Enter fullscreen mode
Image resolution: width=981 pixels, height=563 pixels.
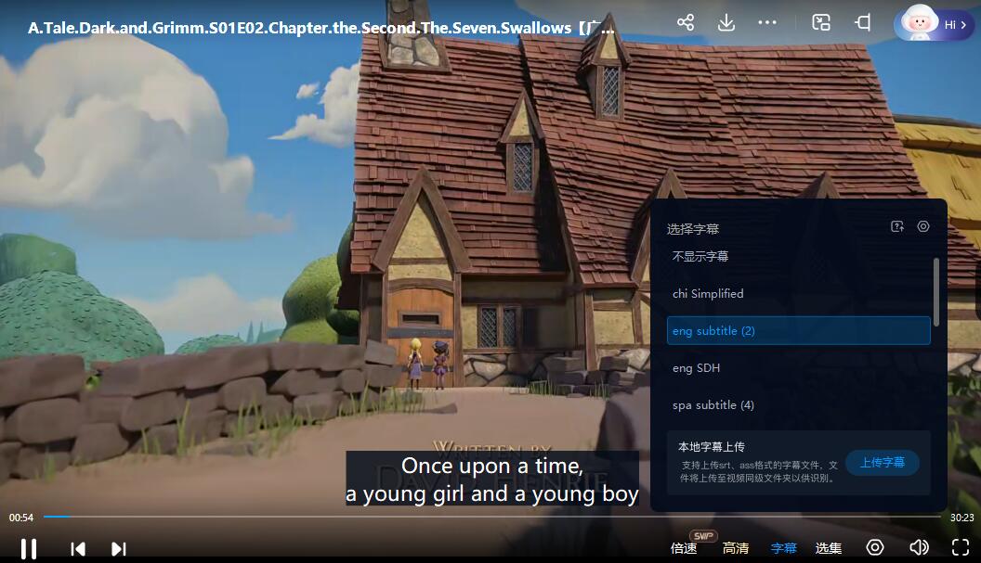pos(961,547)
